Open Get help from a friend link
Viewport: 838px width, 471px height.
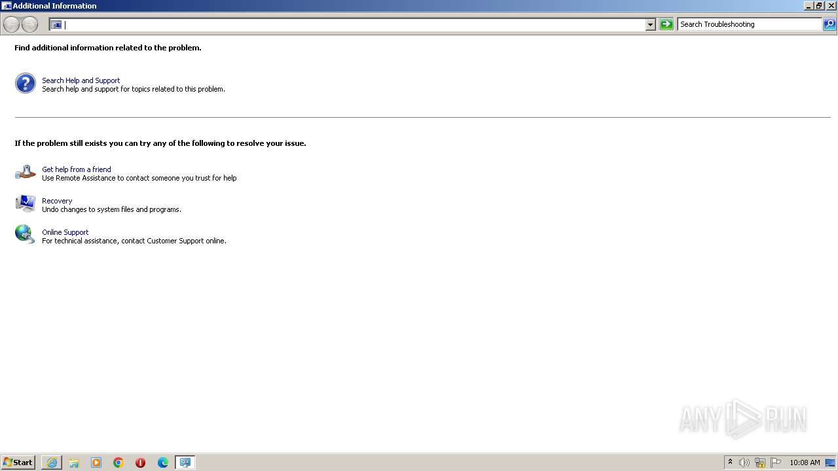tap(77, 169)
